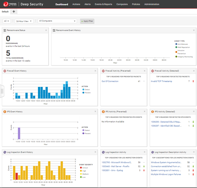Toggle Integrity Monitoring legend swatch
Image resolution: width=197 pixels, height=188 pixels.
click(x=176, y=57)
